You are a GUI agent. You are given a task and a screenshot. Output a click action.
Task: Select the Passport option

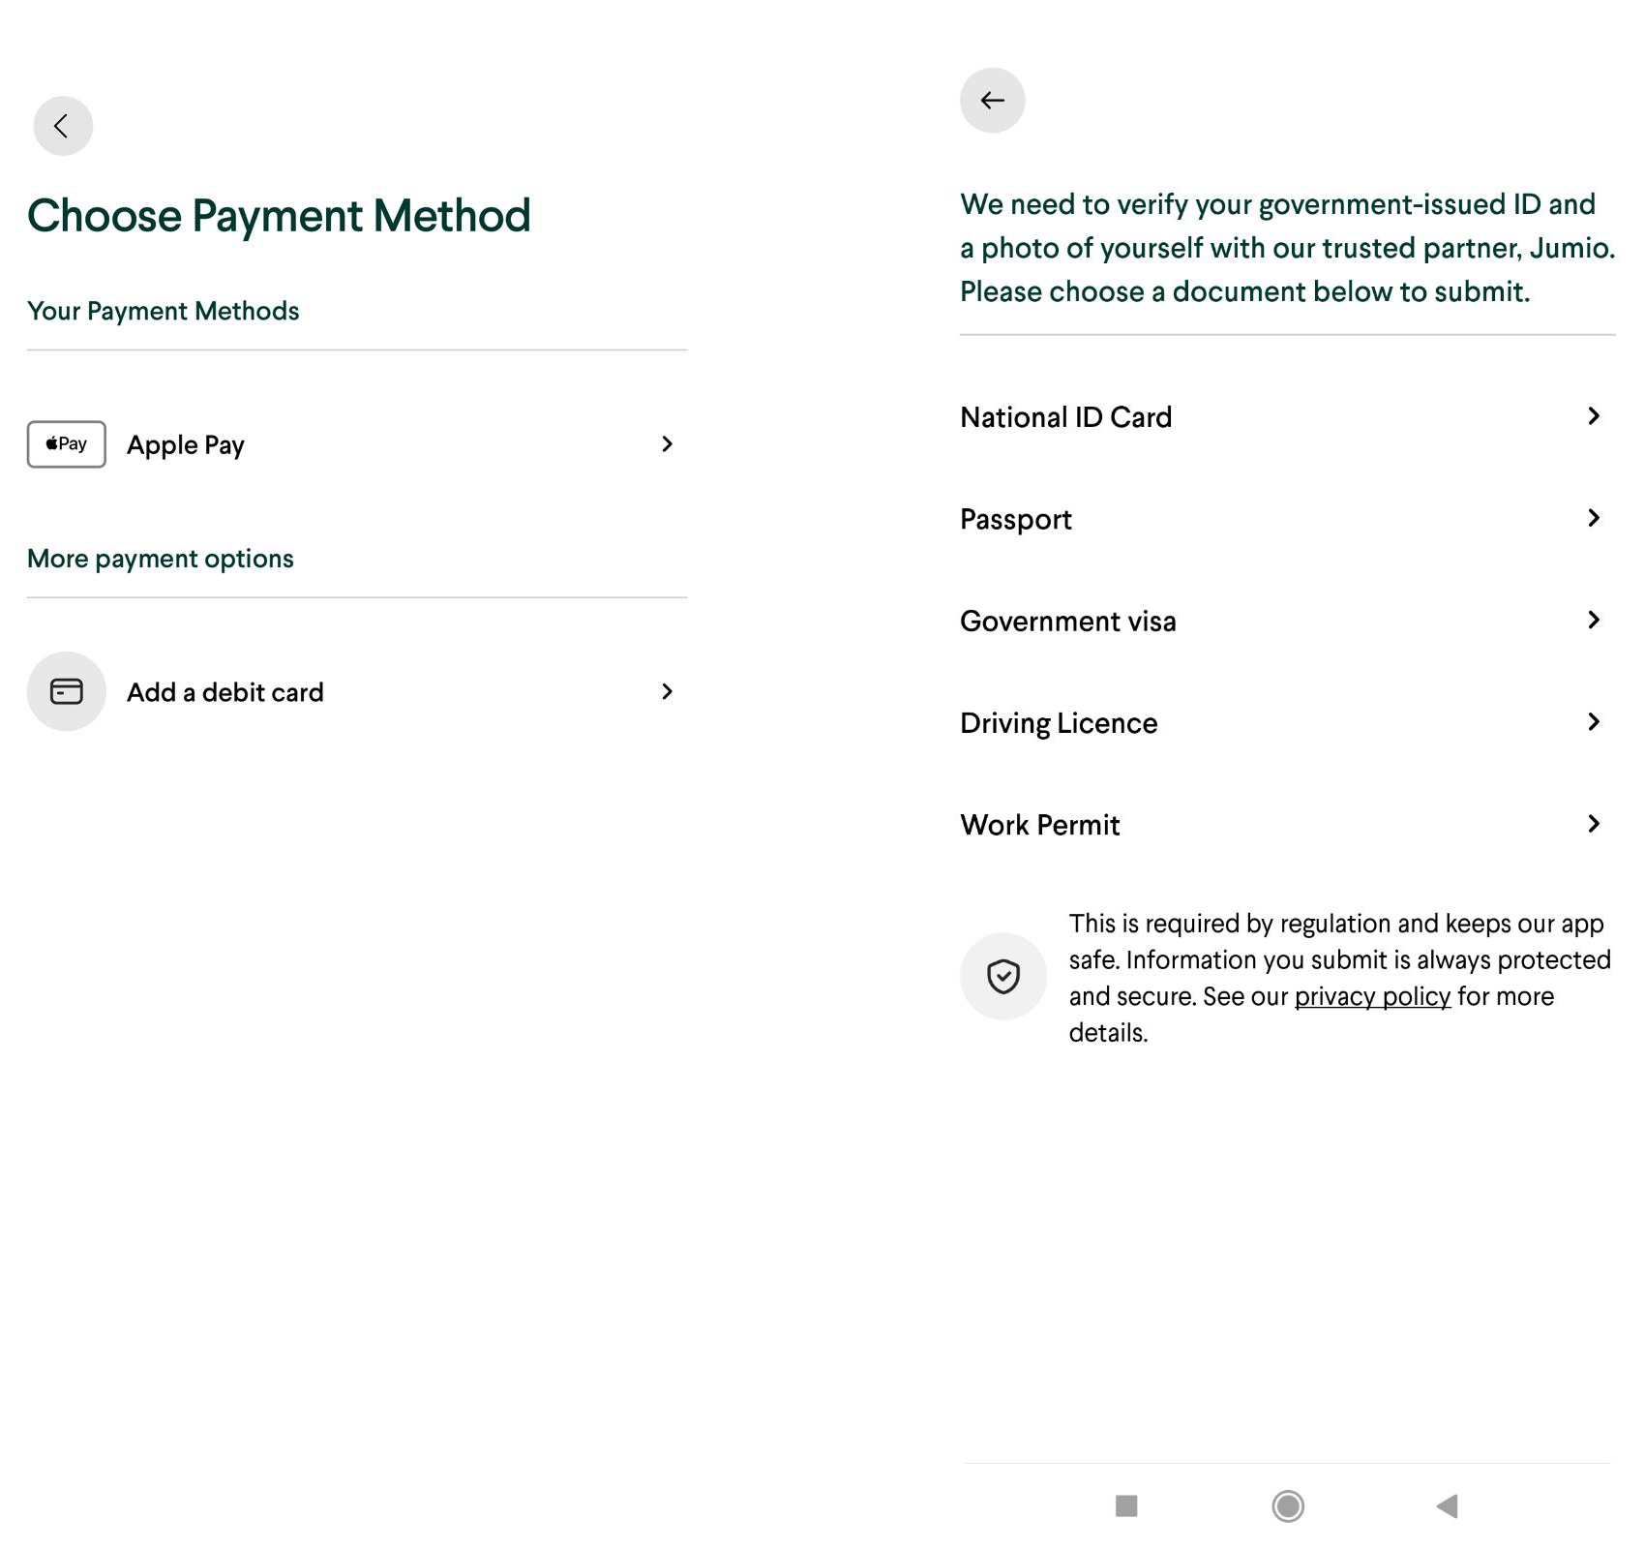tap(1016, 520)
